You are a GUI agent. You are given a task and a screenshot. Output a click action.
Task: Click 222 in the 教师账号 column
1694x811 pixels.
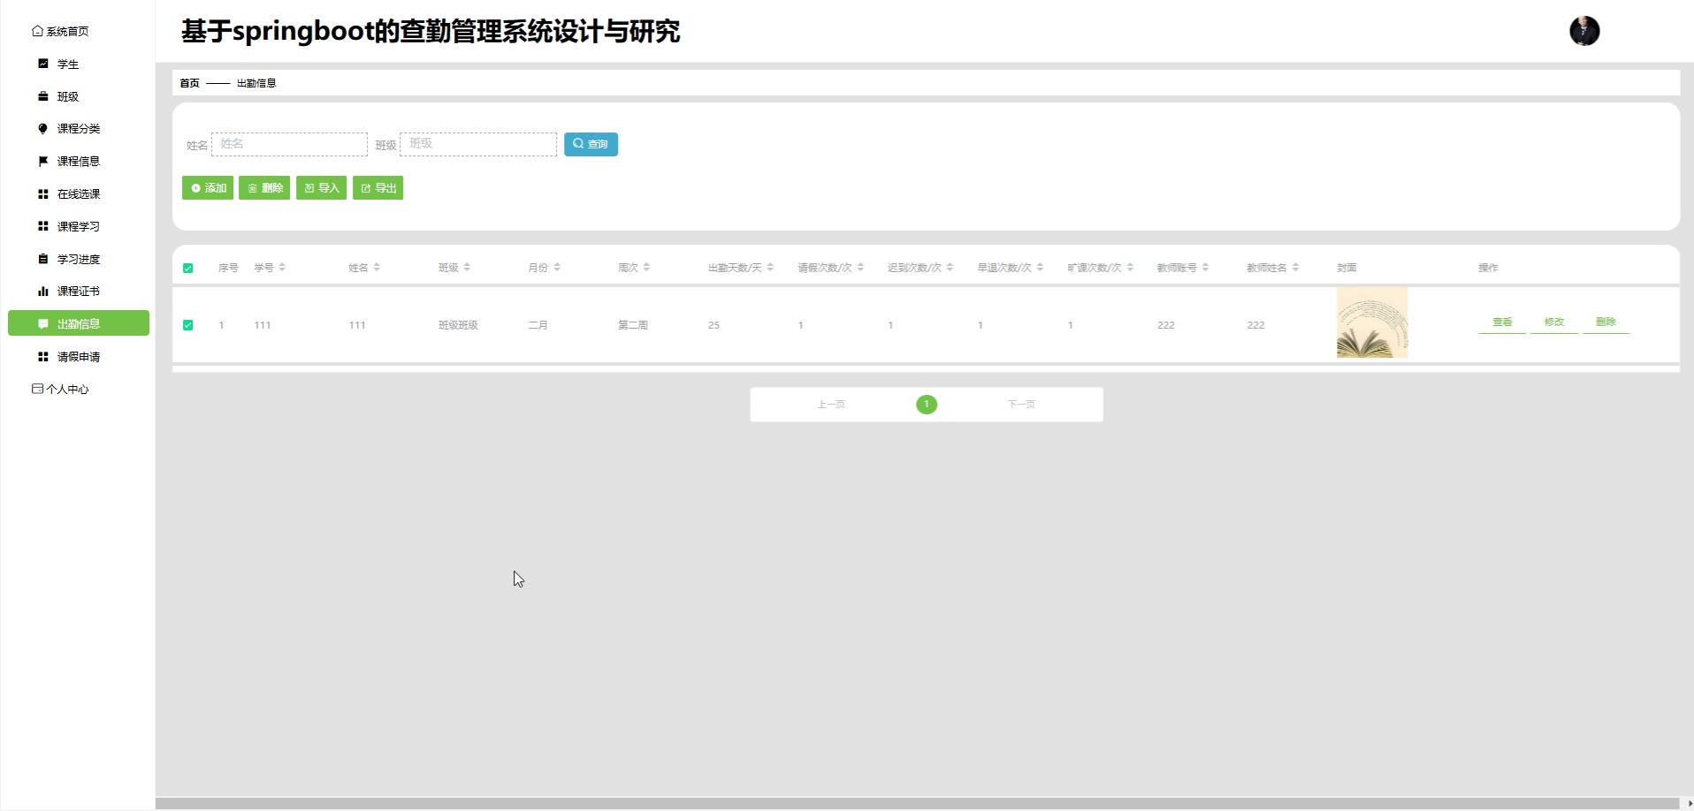(1166, 325)
